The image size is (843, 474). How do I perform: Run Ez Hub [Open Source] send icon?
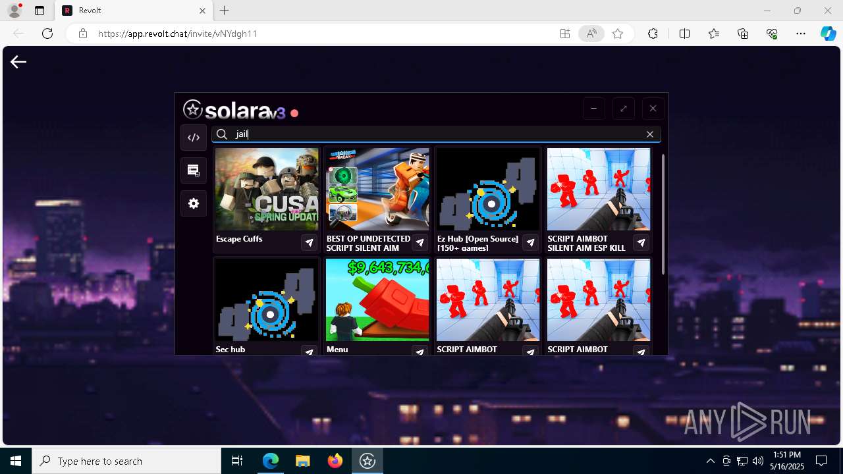(530, 243)
